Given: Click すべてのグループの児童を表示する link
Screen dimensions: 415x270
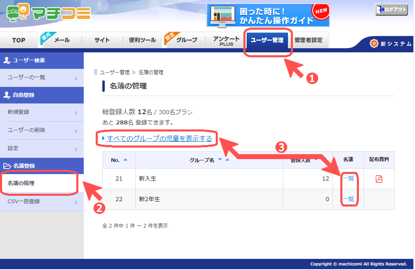Looking at the screenshot, I should coord(159,139).
